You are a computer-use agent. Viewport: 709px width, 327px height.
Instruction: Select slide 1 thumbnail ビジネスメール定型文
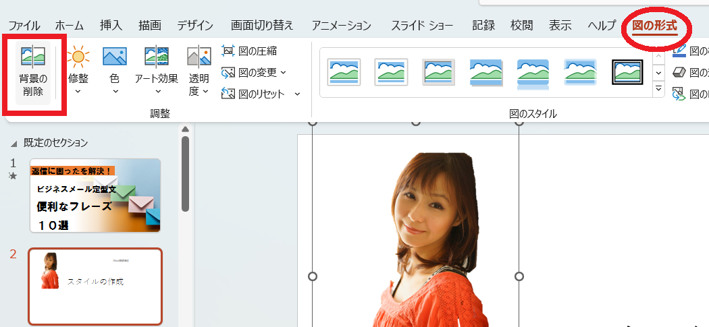coord(95,195)
